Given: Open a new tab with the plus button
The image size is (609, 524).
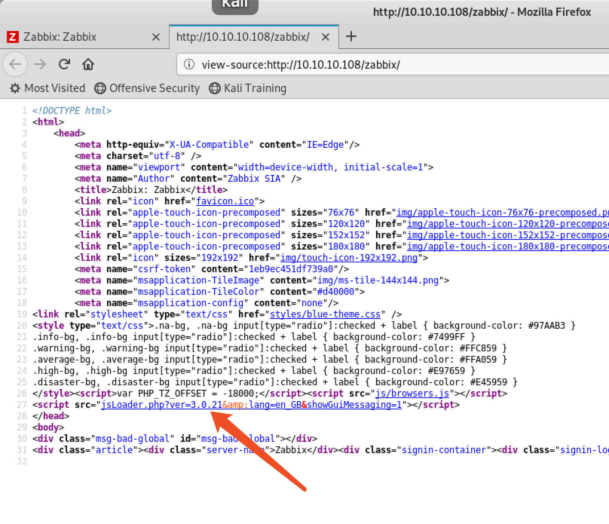Looking at the screenshot, I should click(351, 37).
